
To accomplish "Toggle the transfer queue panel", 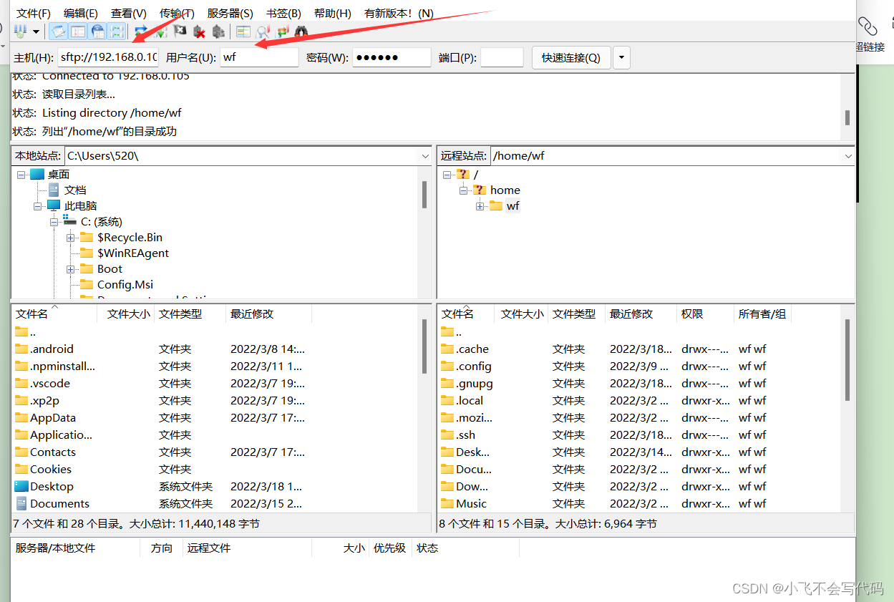I will 116,31.
